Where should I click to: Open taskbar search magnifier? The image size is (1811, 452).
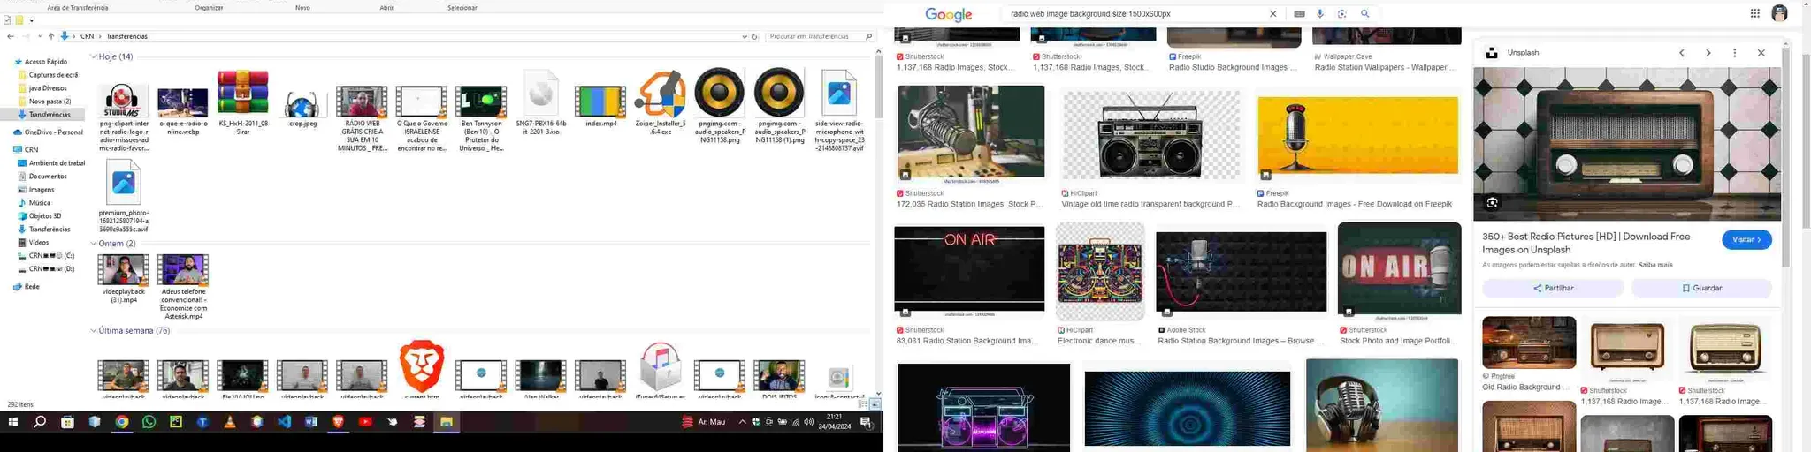(x=40, y=422)
